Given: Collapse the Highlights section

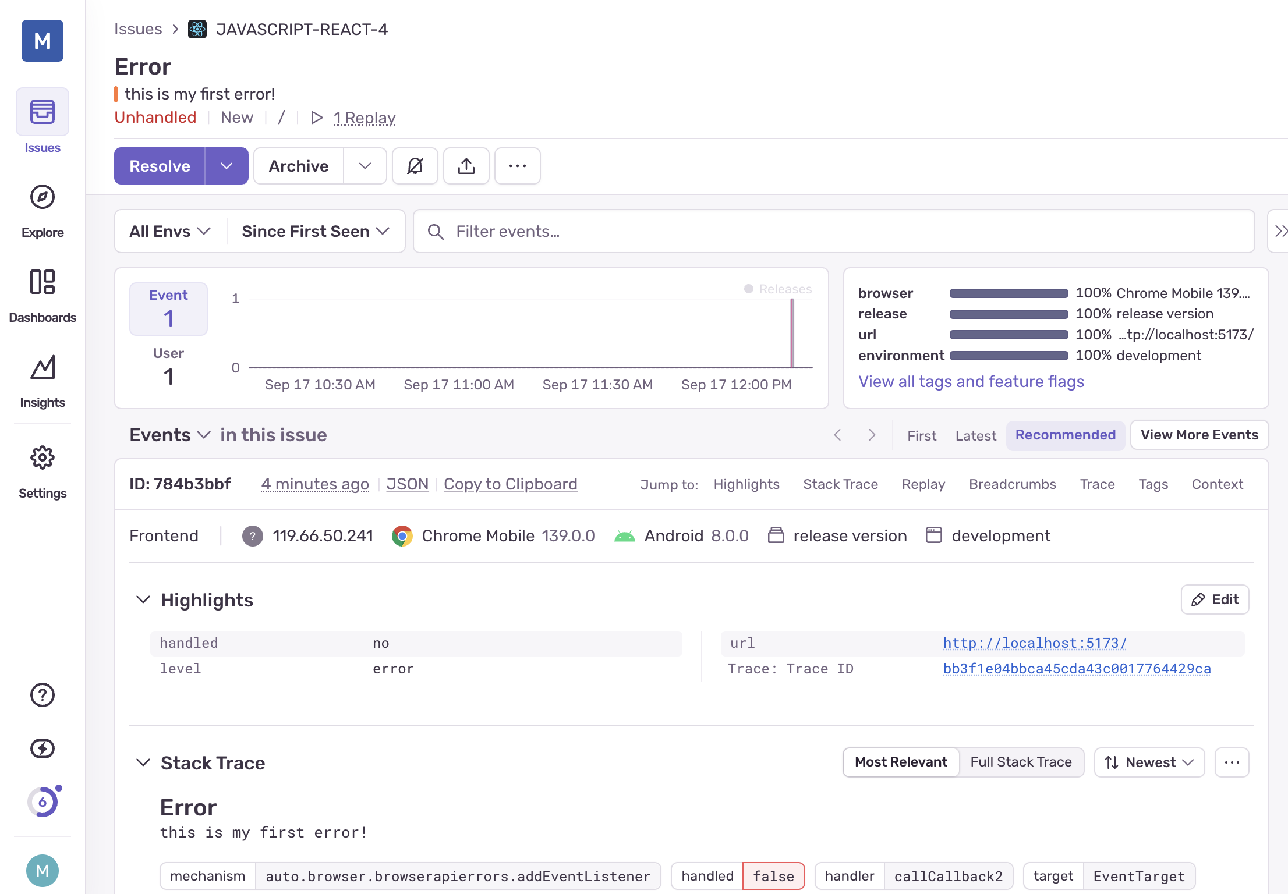Looking at the screenshot, I should click(x=143, y=599).
